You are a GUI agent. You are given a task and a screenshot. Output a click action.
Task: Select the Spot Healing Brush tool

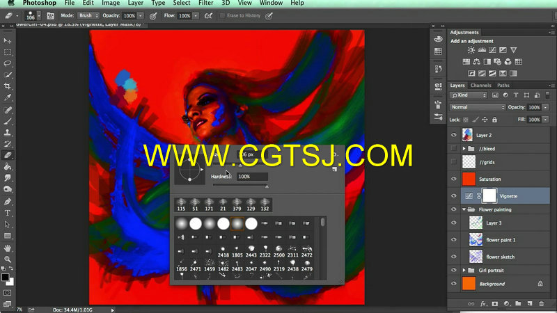coord(8,110)
